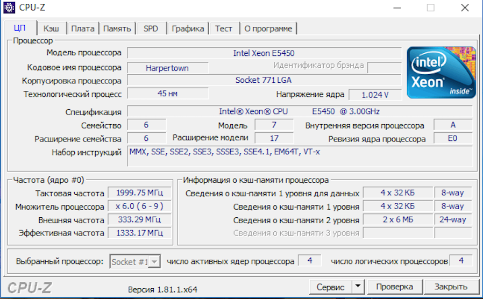Screen dimensions: 483x299
Task: Open the Графика tab
Action: 188,29
